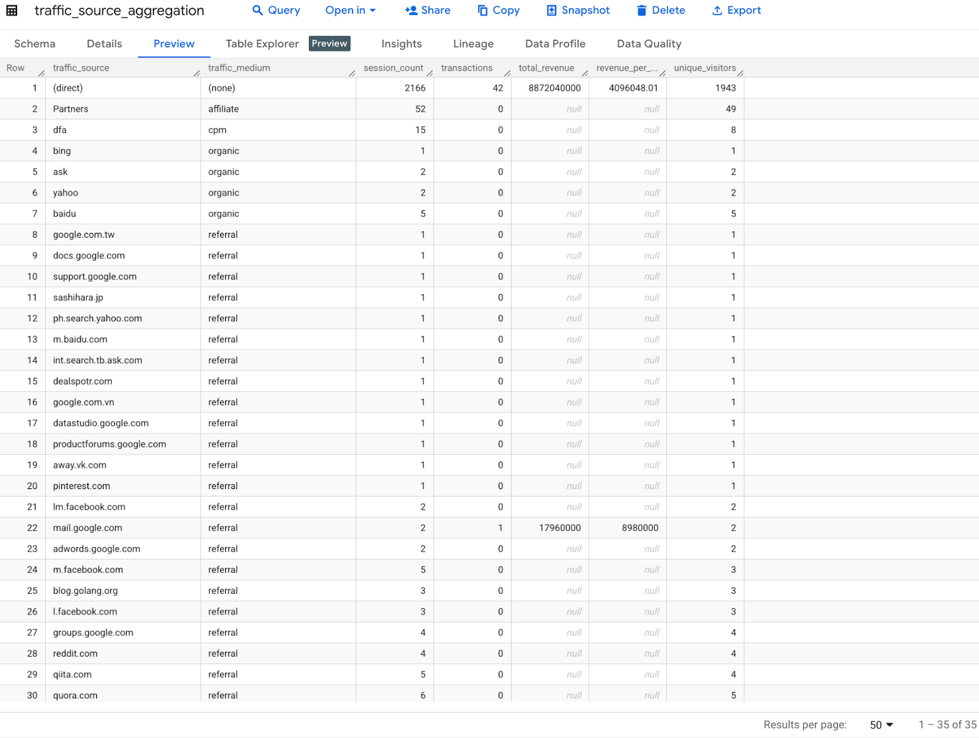Go to the Data Quality tab

[649, 44]
